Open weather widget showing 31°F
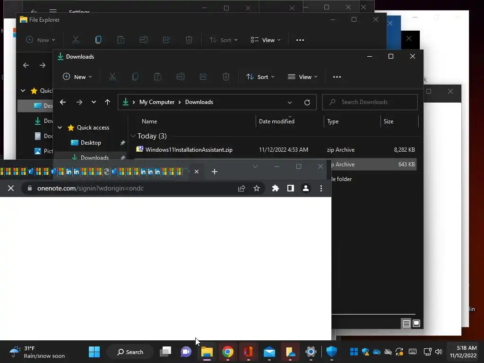This screenshot has width=484, height=363. tap(37, 352)
